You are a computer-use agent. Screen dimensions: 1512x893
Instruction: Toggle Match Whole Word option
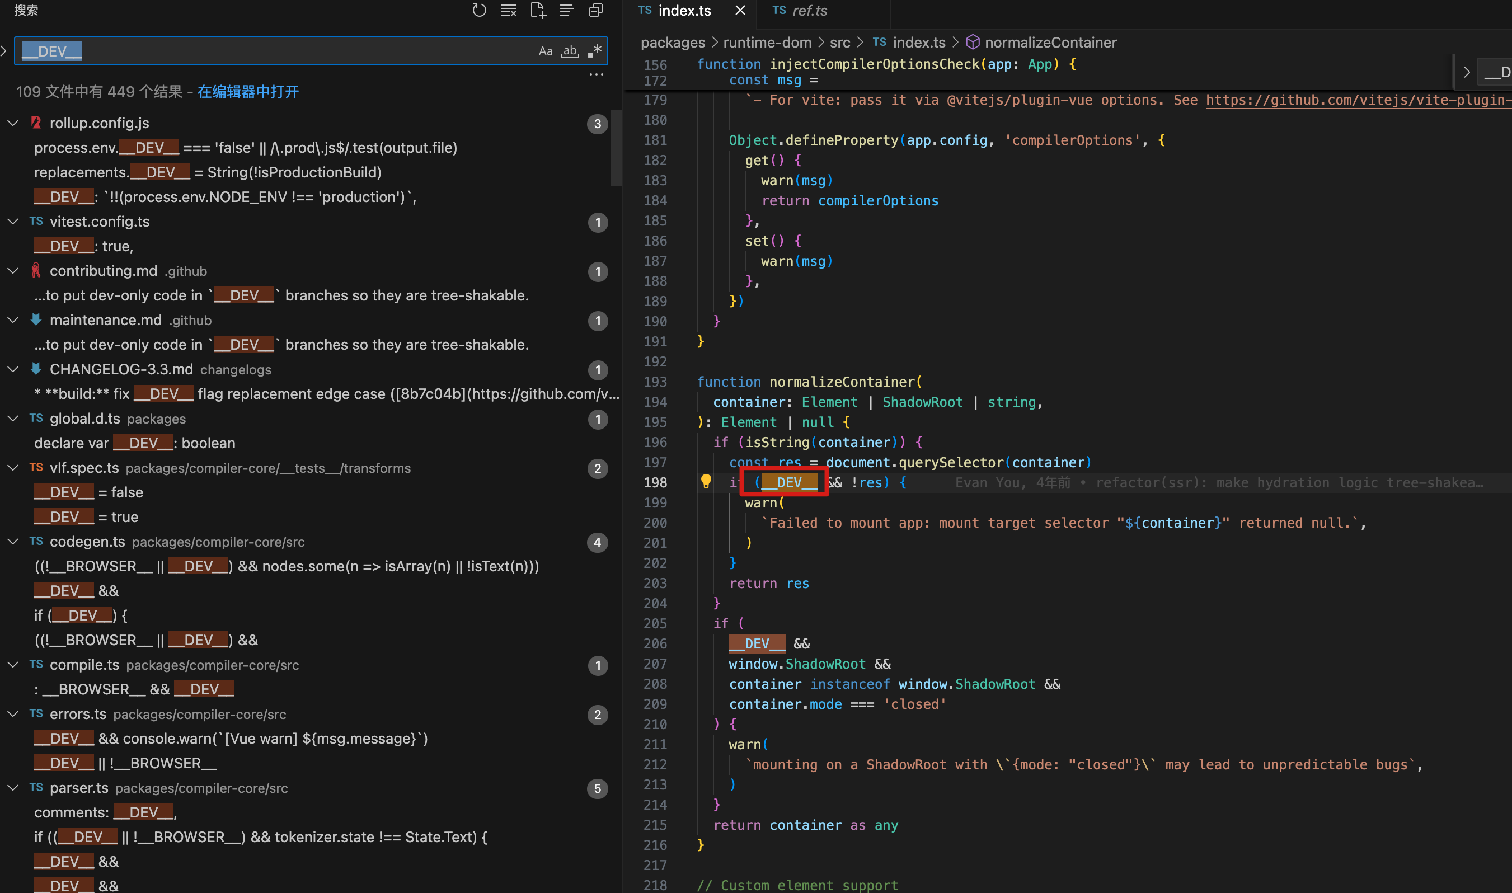point(570,51)
